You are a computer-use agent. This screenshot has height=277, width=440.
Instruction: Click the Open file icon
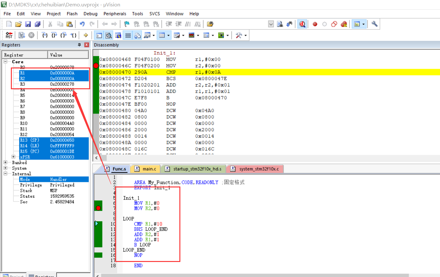18,24
